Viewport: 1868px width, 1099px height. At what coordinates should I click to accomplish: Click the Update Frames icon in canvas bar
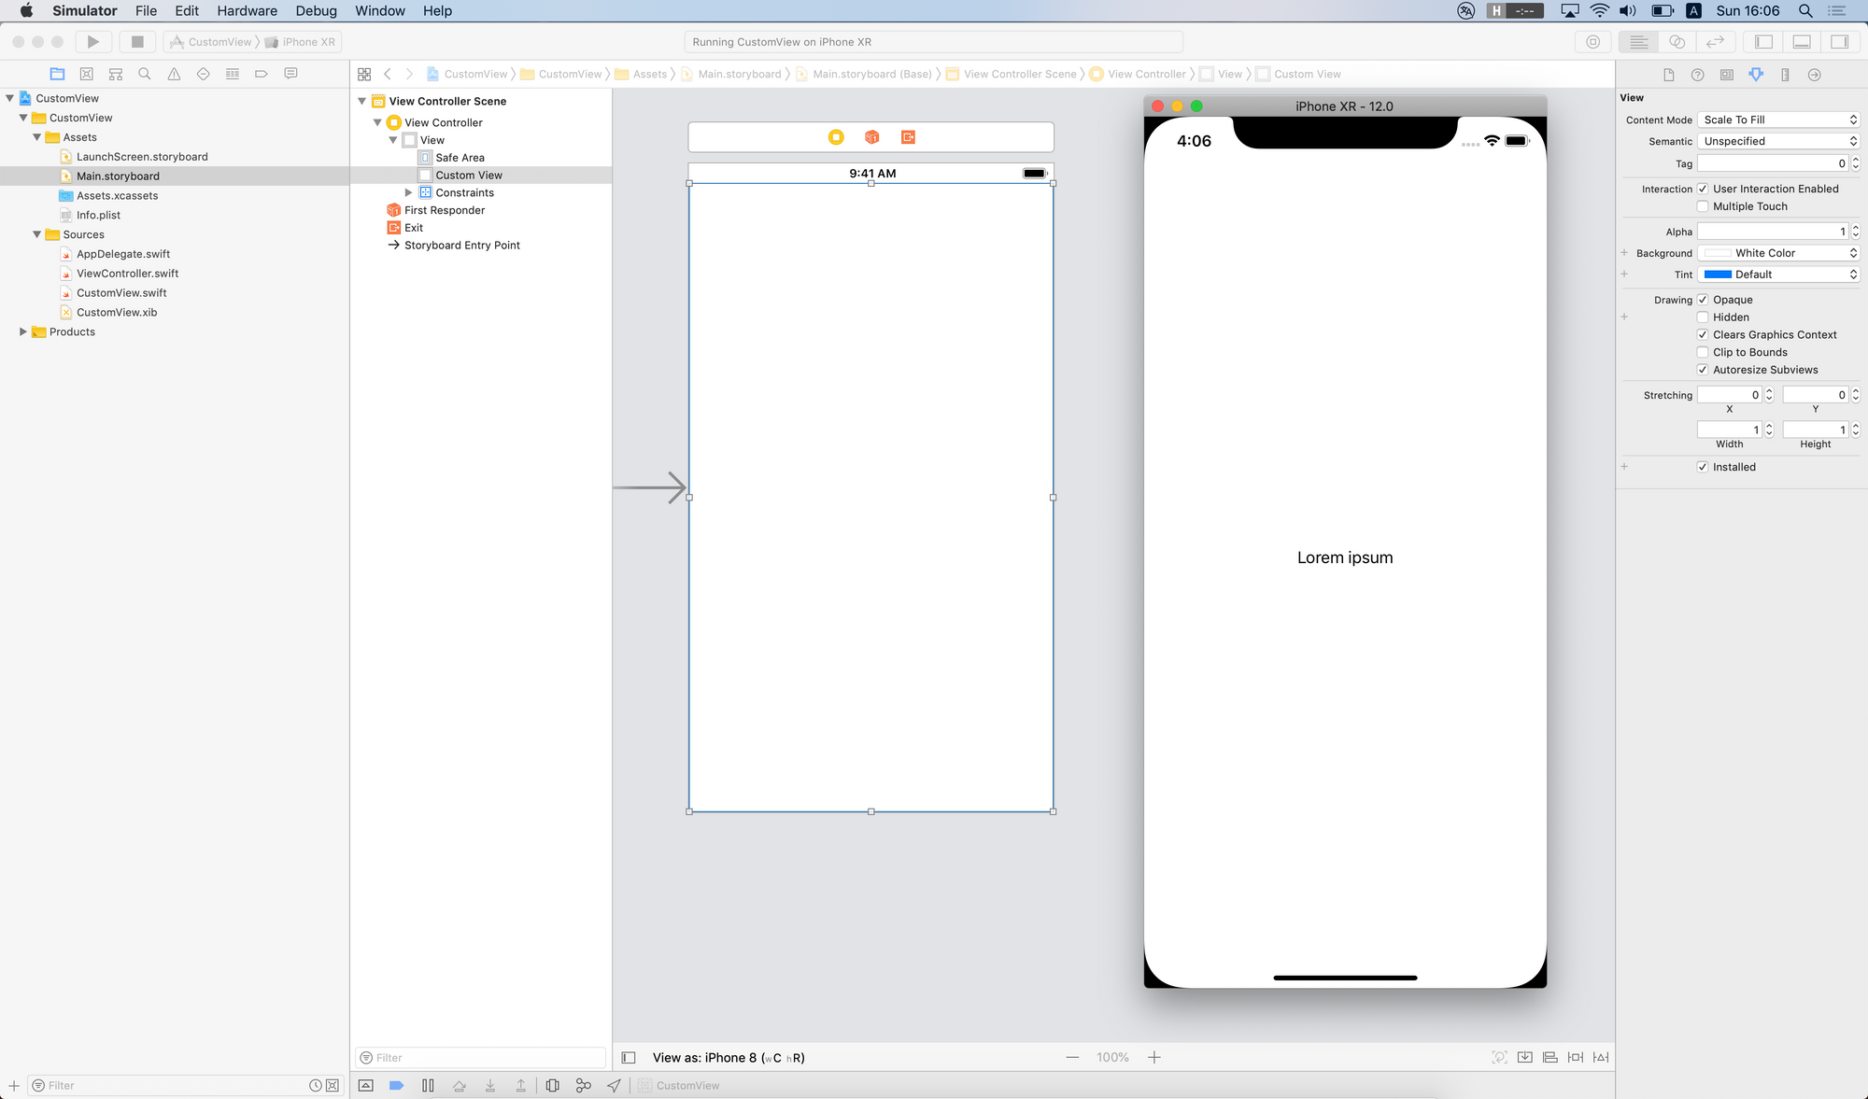click(x=1500, y=1057)
